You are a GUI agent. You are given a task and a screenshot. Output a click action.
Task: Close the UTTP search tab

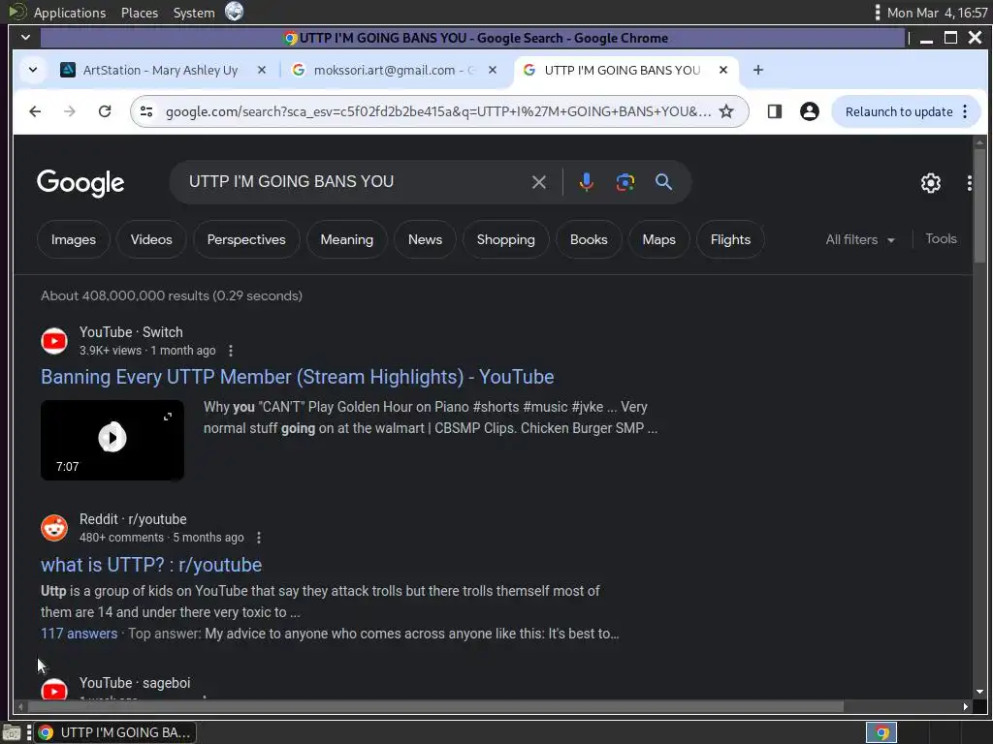click(x=723, y=70)
